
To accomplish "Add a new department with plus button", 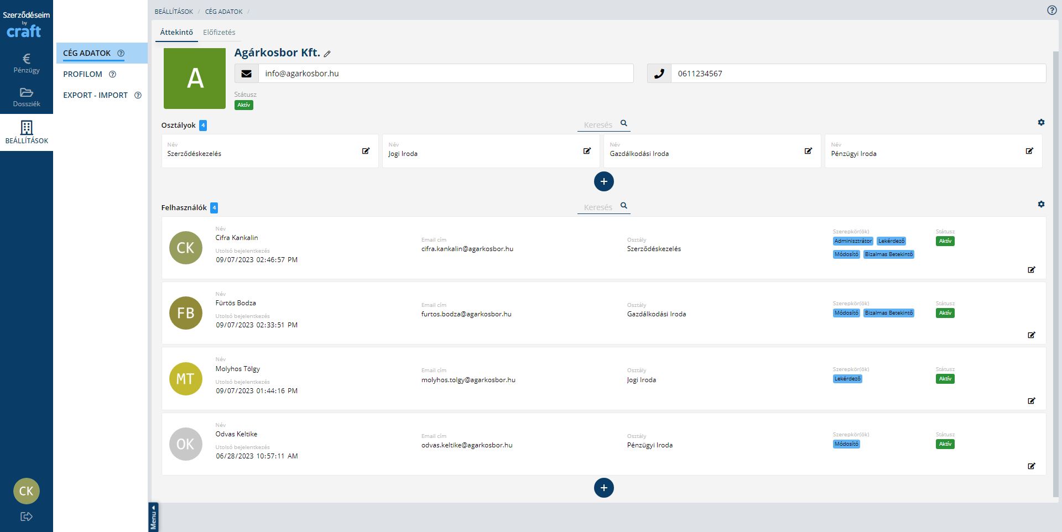I will 603,181.
